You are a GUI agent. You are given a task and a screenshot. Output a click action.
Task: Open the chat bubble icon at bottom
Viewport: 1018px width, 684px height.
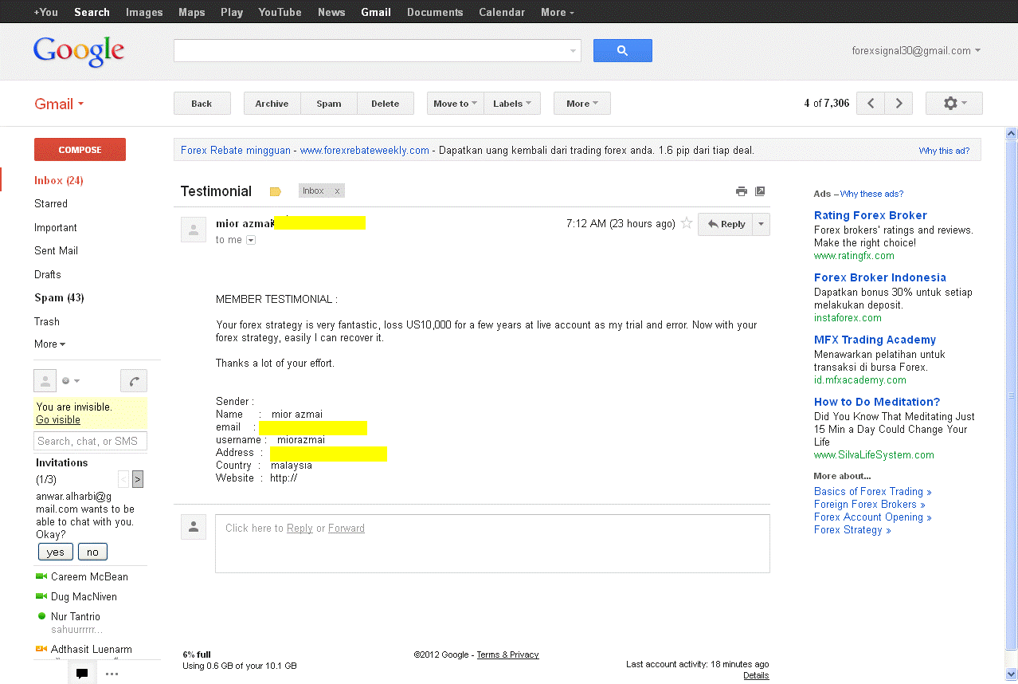(82, 673)
